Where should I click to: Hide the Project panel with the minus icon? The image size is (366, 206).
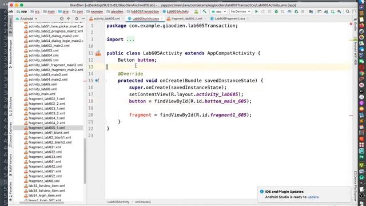83,18
